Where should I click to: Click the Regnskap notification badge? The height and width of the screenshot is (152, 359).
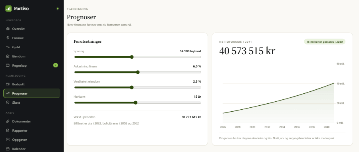point(56,65)
